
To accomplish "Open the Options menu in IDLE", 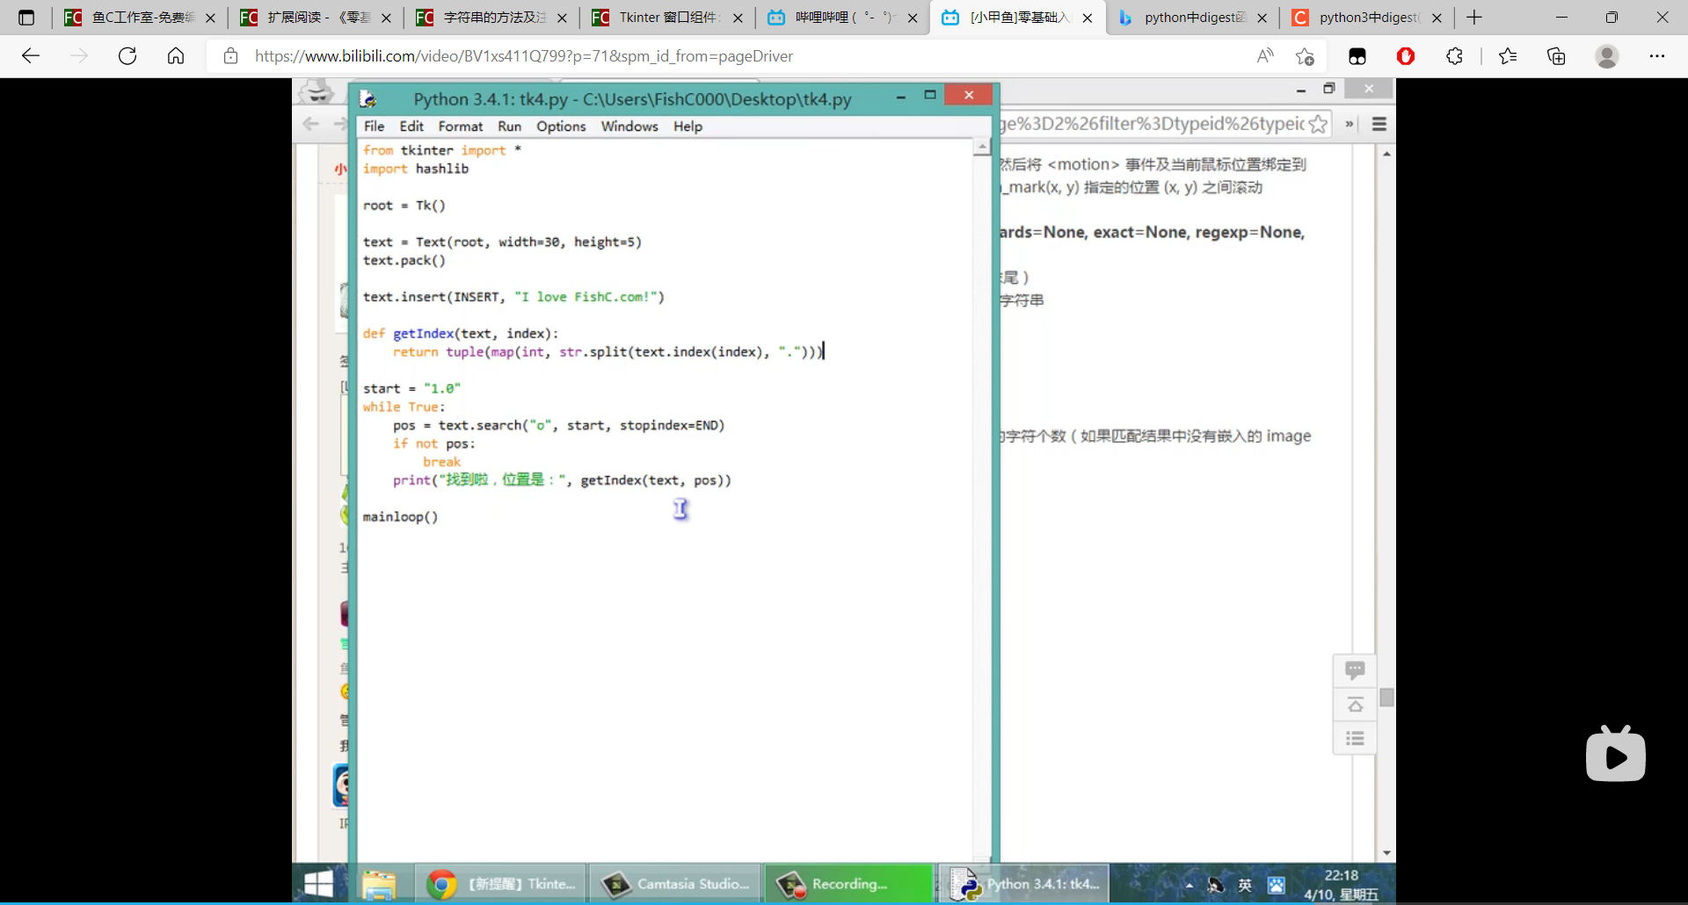I will 561,127.
